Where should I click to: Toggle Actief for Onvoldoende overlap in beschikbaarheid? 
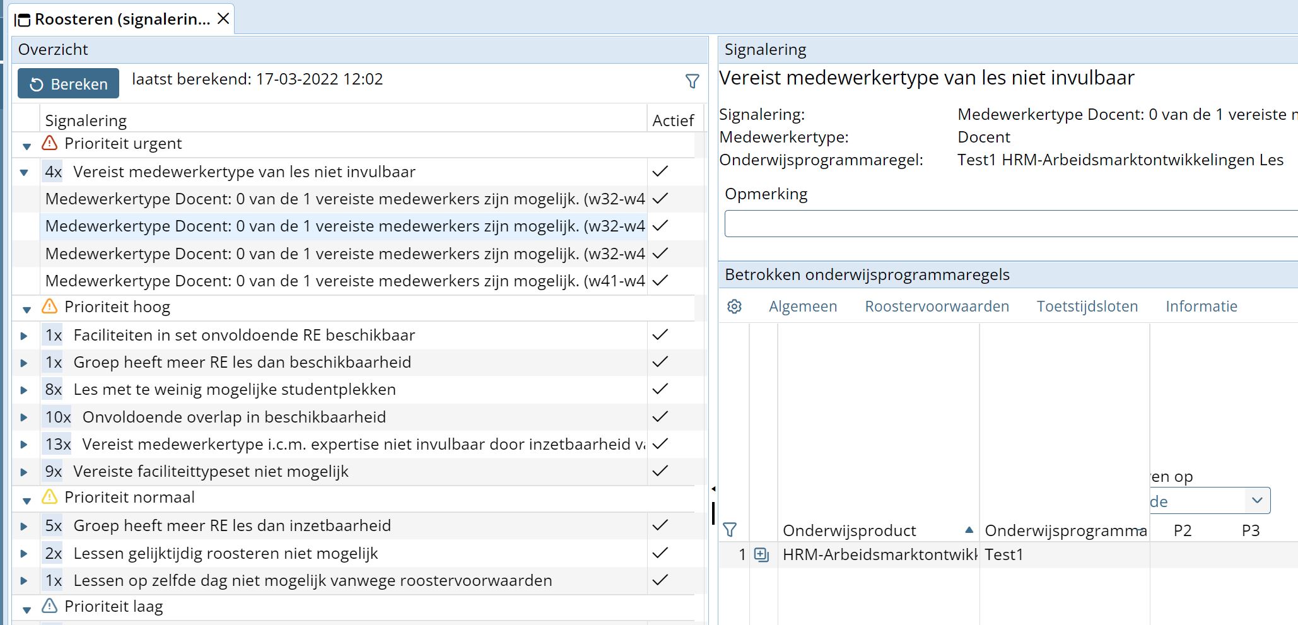660,416
